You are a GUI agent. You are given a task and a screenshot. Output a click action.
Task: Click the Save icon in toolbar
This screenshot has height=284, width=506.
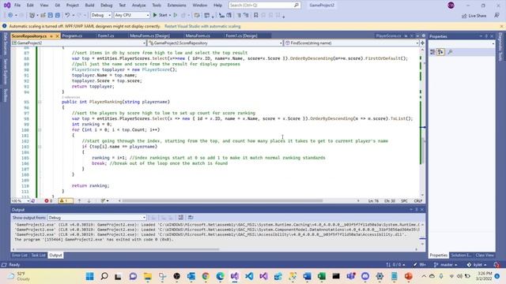[x=51, y=15]
